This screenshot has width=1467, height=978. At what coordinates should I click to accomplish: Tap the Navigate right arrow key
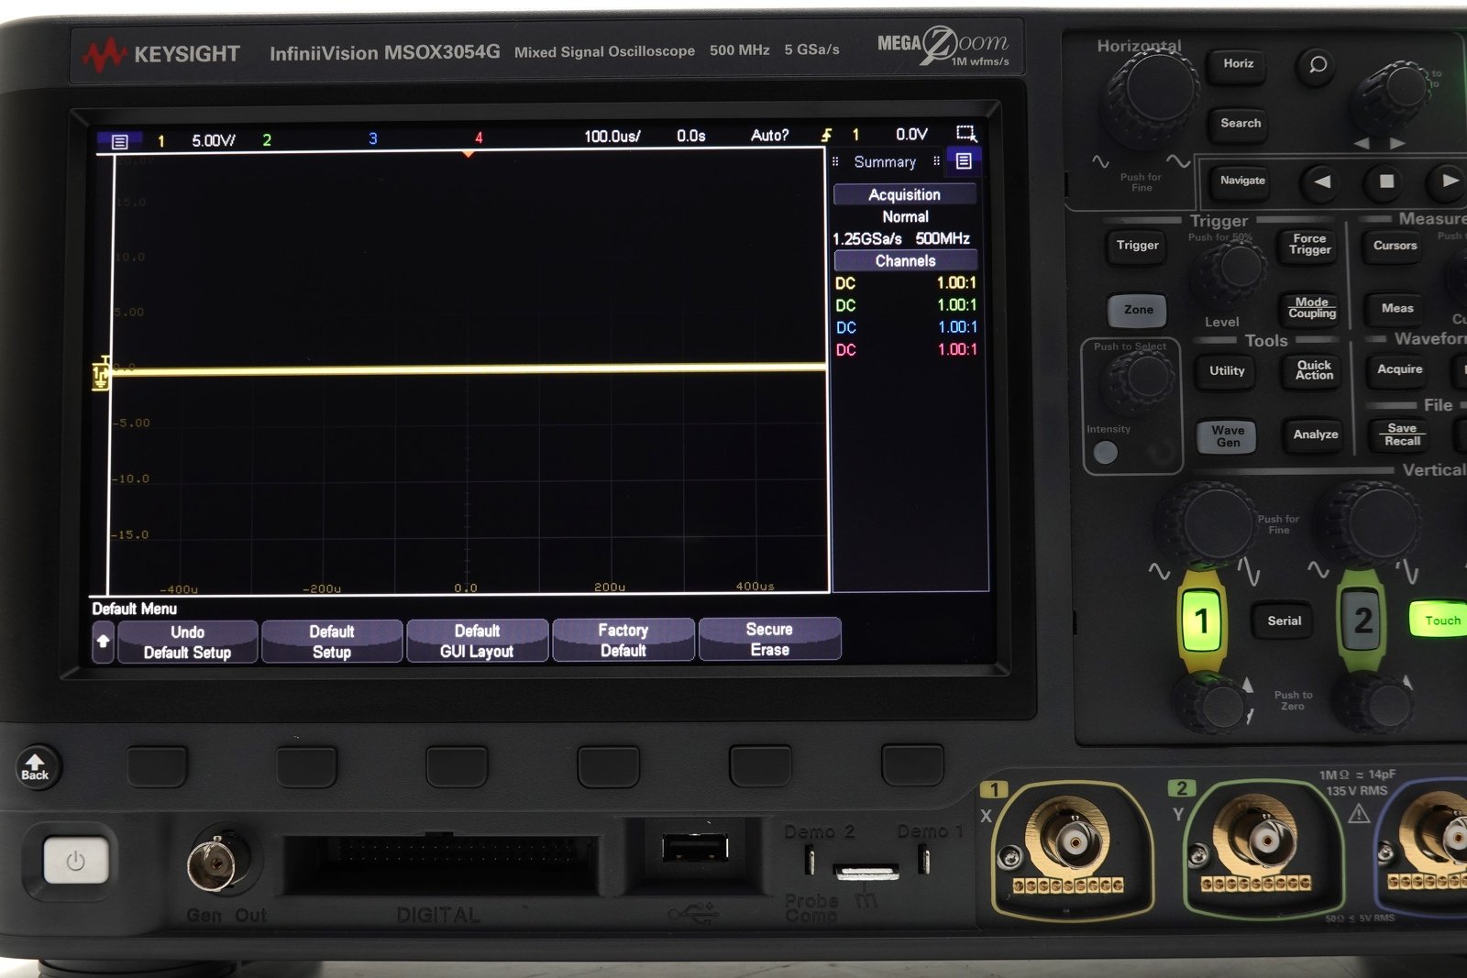click(x=1448, y=181)
